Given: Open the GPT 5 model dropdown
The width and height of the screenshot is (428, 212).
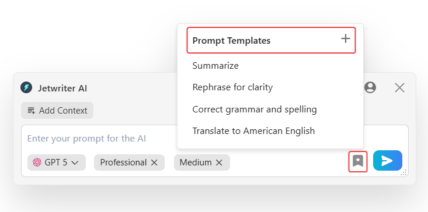Looking at the screenshot, I should coord(57,162).
